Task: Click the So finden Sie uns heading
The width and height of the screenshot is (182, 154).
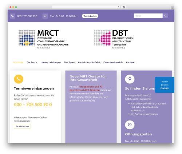Action: coord(140,88)
